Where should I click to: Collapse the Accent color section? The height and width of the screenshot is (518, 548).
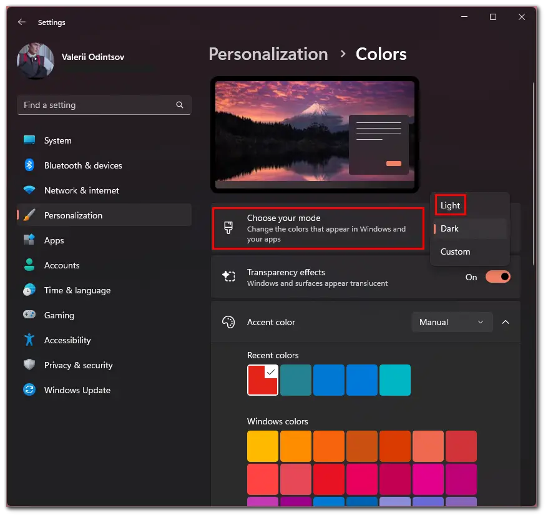click(506, 322)
